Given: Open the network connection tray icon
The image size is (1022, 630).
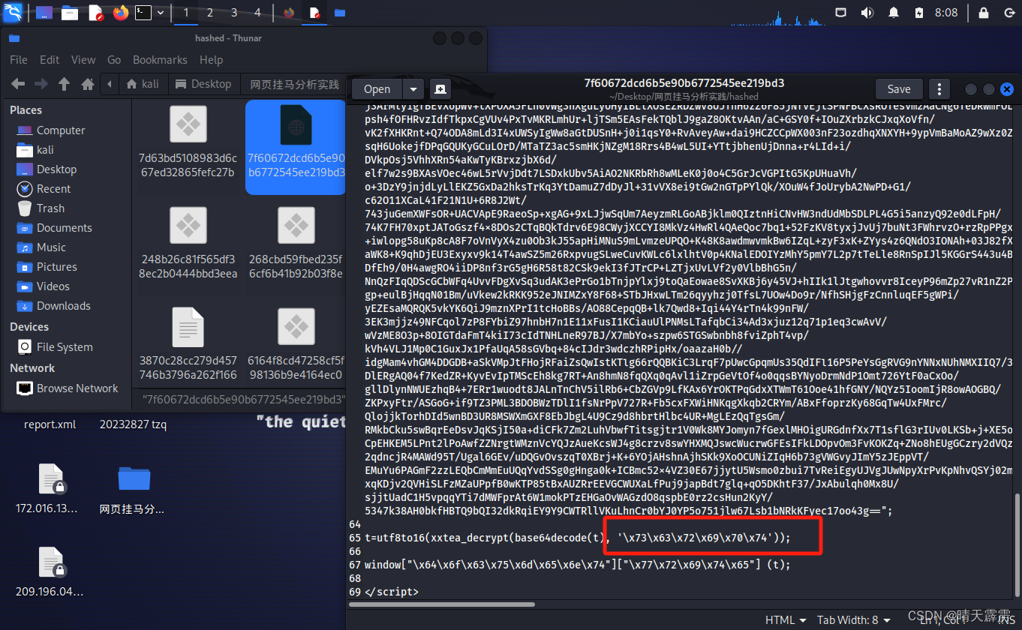Looking at the screenshot, I should tap(841, 13).
